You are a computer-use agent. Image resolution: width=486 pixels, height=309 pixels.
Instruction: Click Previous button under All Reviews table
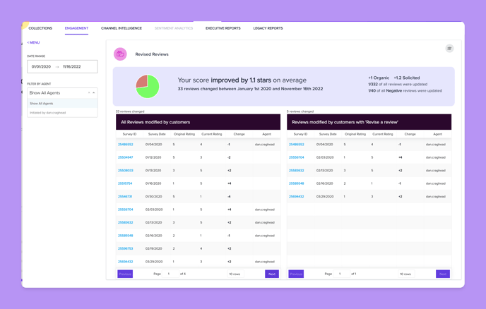click(x=125, y=274)
